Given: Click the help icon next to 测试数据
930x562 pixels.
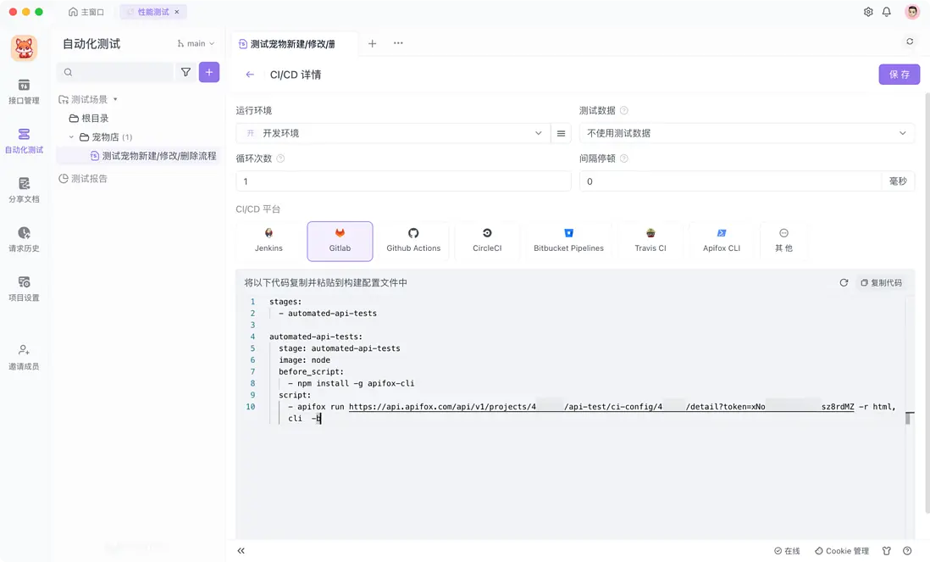Looking at the screenshot, I should pos(623,110).
